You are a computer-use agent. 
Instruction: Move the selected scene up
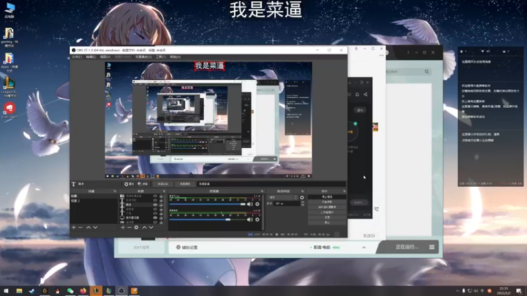click(88, 228)
